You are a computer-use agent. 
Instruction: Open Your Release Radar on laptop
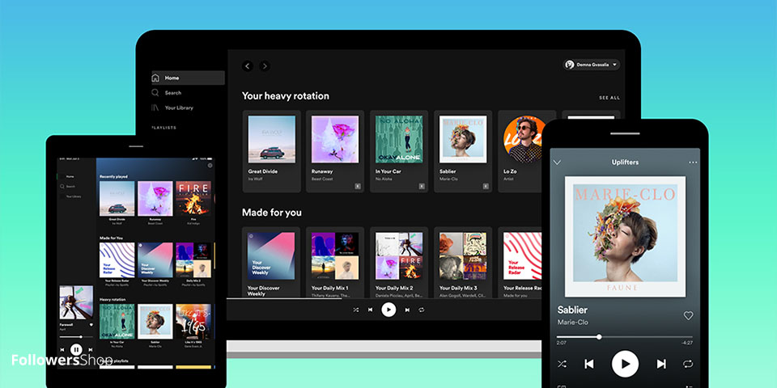(x=520, y=262)
